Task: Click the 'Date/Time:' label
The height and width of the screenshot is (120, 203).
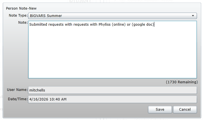Action: pos(18,99)
